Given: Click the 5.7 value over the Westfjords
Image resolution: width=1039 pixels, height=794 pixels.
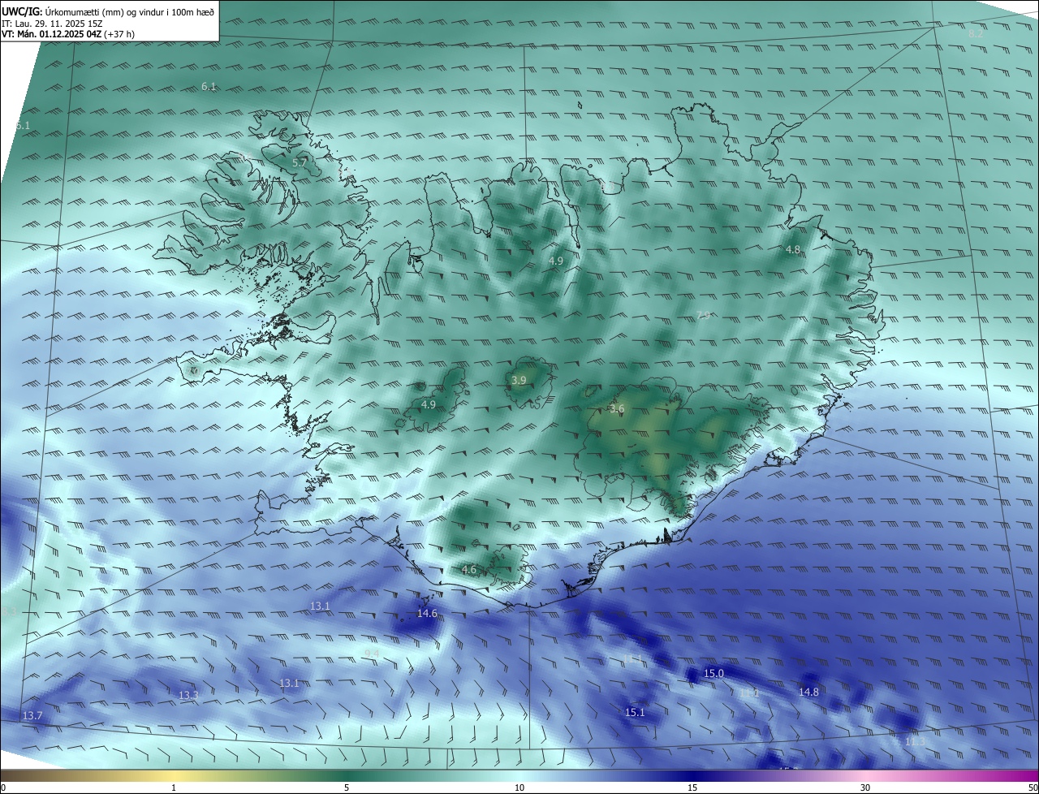Looking at the screenshot, I should click(300, 163).
